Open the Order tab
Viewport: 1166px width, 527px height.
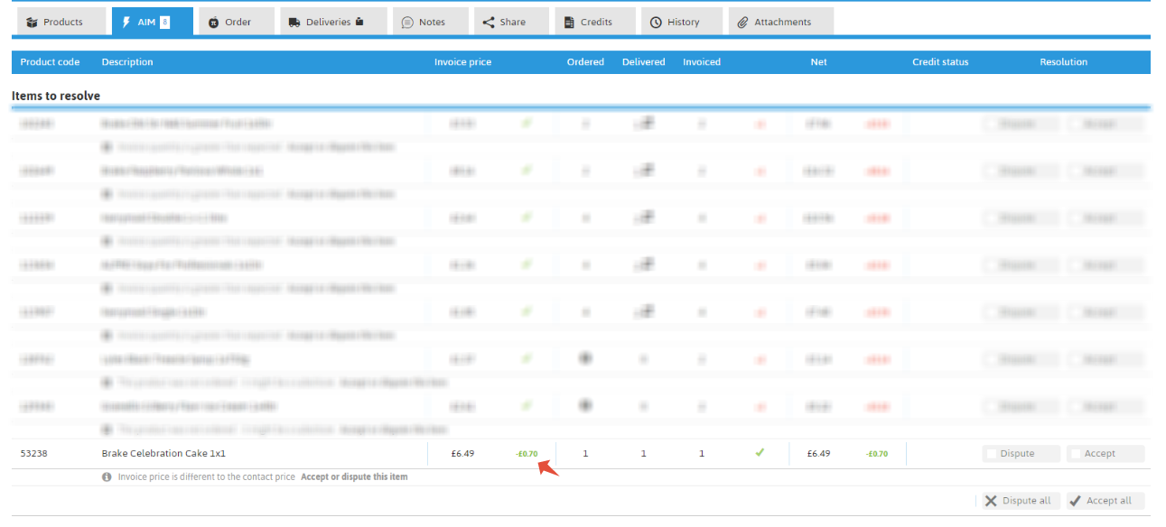[236, 22]
